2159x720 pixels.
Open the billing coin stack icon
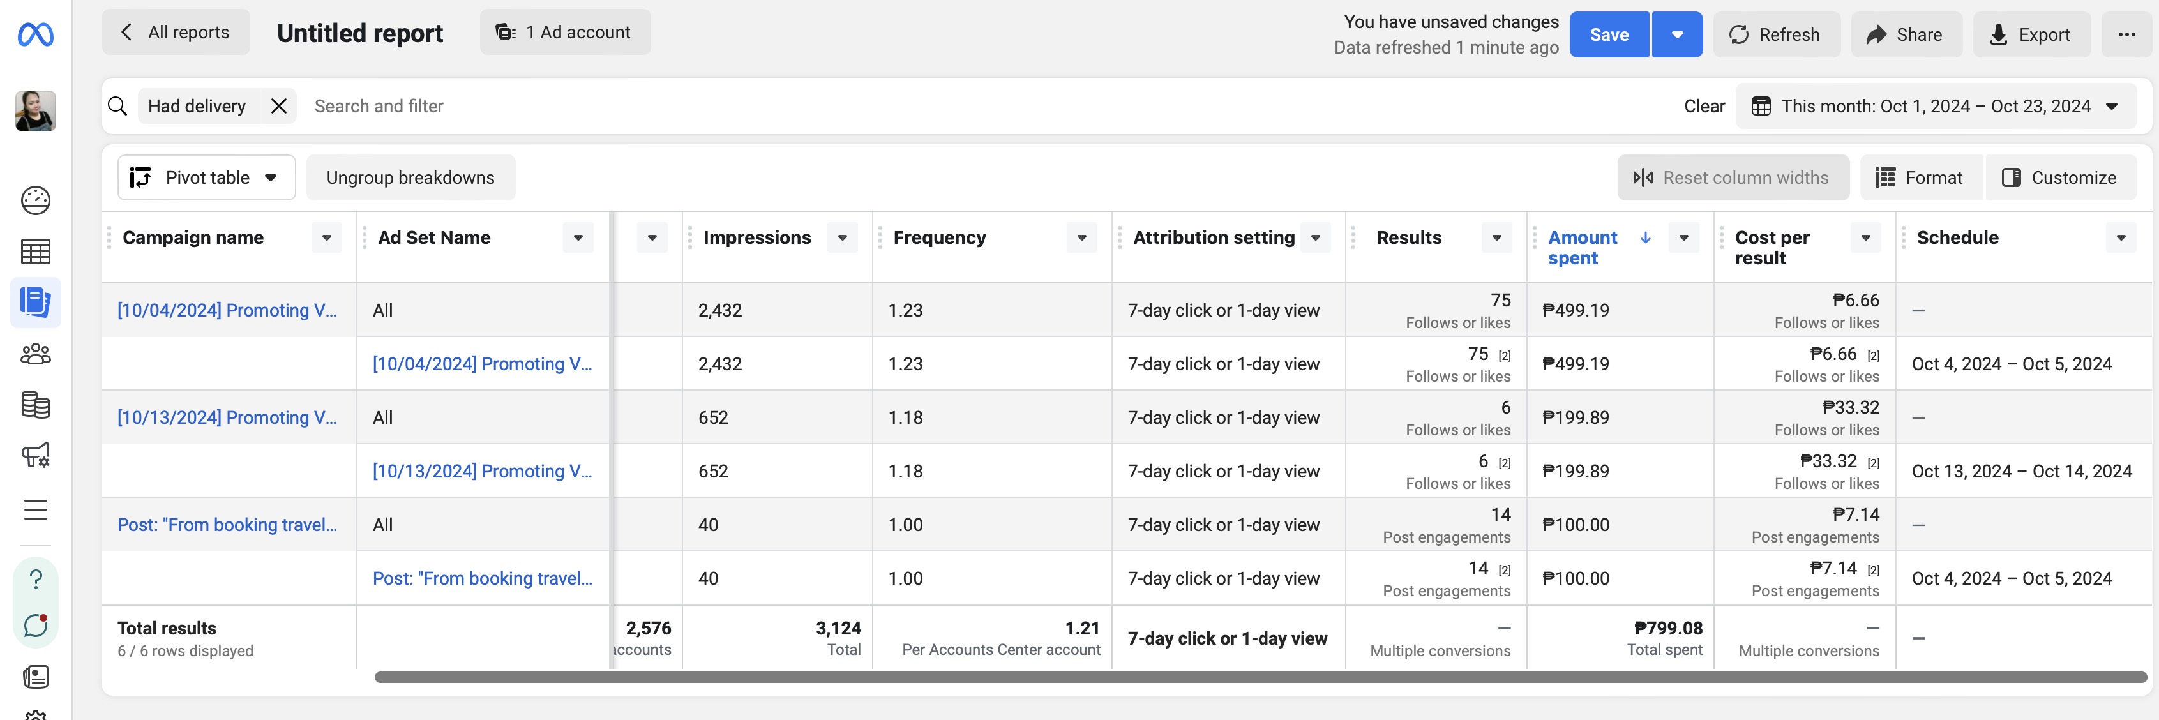(35, 405)
